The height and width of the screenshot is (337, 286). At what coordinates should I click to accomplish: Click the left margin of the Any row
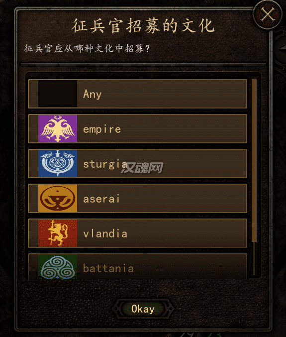(33, 94)
